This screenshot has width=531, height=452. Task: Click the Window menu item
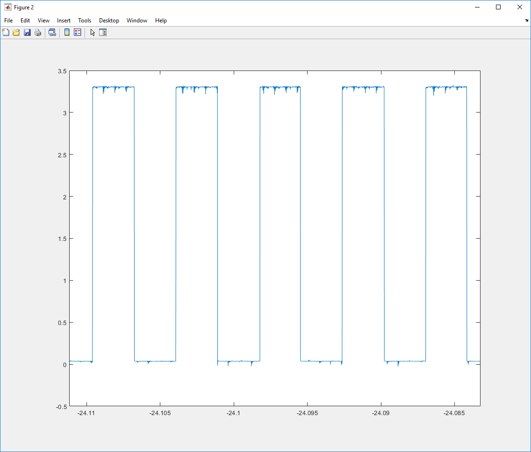(x=137, y=21)
